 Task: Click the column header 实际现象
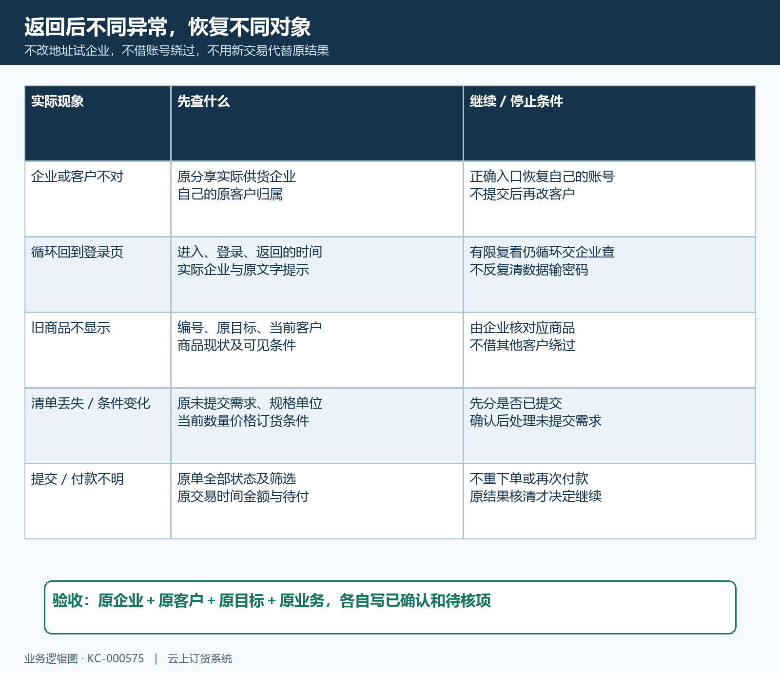click(x=97, y=123)
